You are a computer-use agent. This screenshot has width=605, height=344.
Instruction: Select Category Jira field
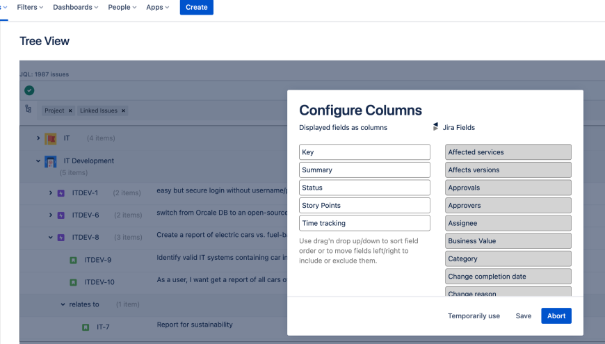(x=508, y=259)
